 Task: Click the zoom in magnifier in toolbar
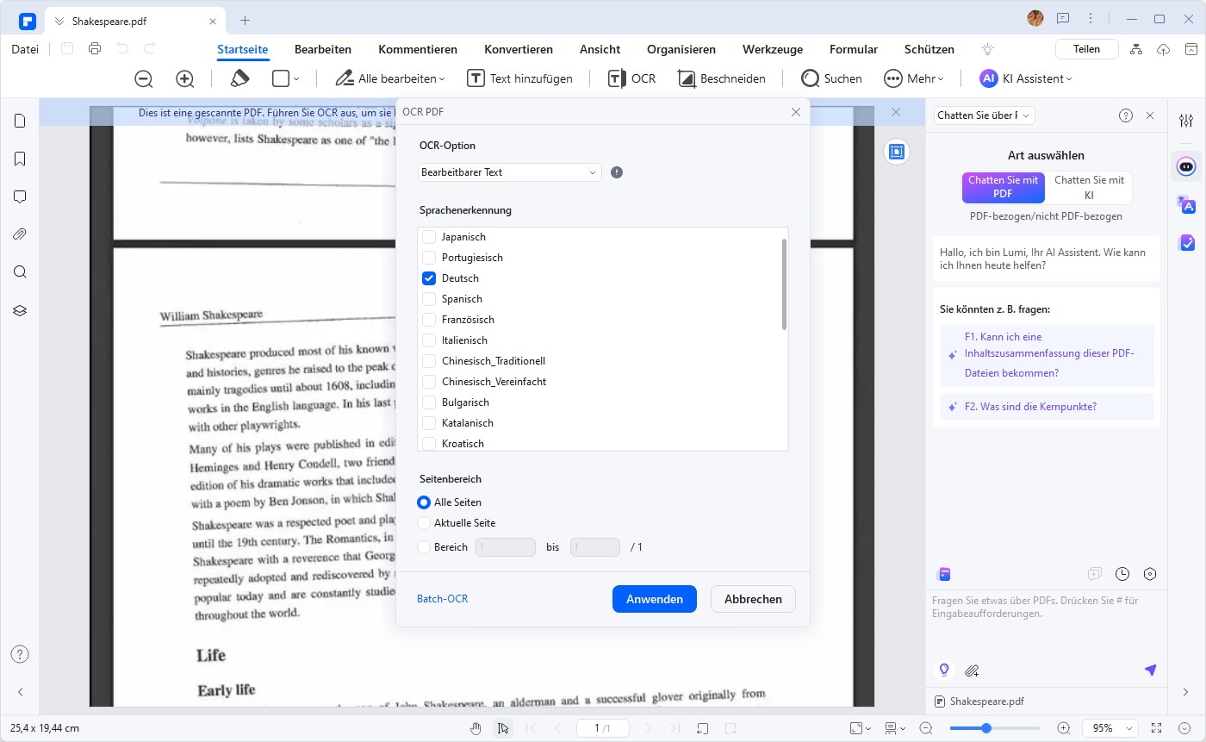point(184,78)
